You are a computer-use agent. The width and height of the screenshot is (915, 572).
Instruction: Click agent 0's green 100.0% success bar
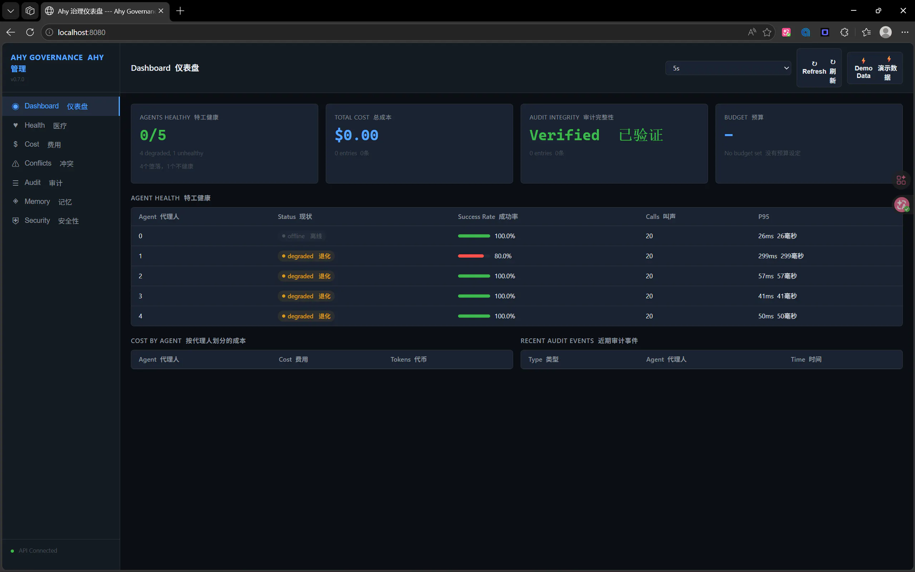point(474,236)
